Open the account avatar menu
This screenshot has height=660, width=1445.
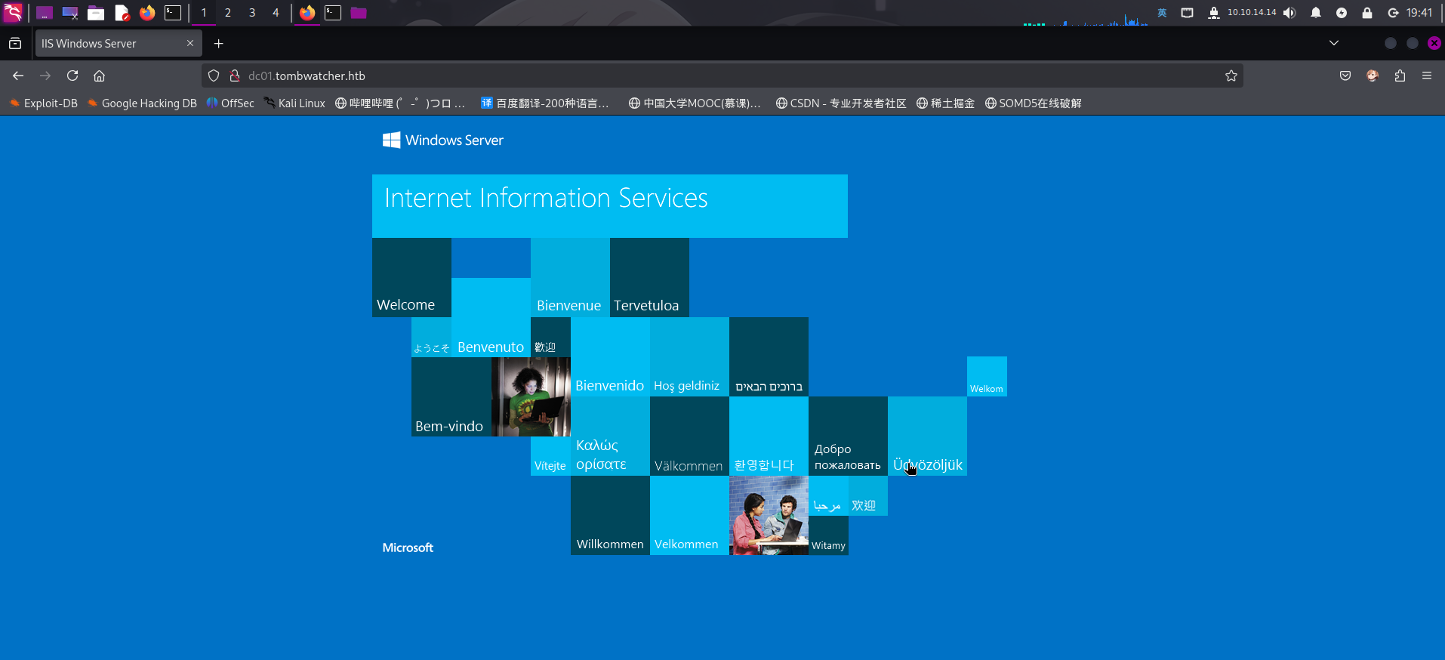[x=1373, y=76]
